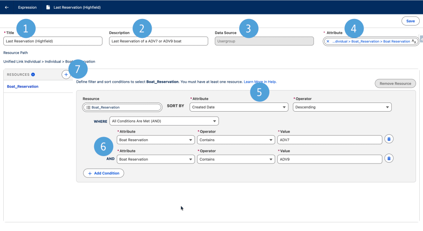
Task: Open the Descending operator dropdown
Action: pos(342,107)
